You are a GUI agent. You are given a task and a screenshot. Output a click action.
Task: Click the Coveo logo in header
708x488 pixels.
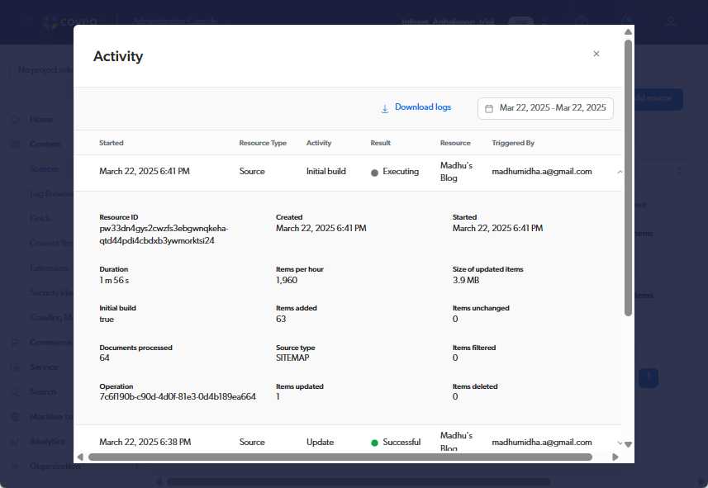(50, 22)
